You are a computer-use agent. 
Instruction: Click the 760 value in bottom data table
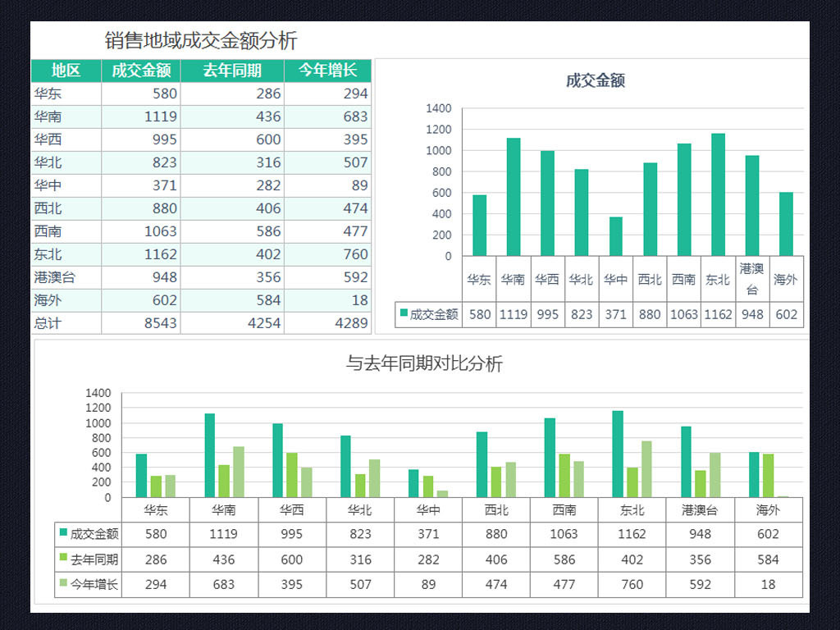[632, 584]
